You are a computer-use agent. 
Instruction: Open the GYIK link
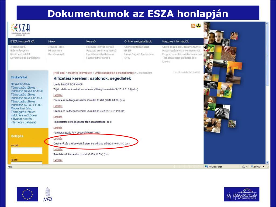(127, 58)
